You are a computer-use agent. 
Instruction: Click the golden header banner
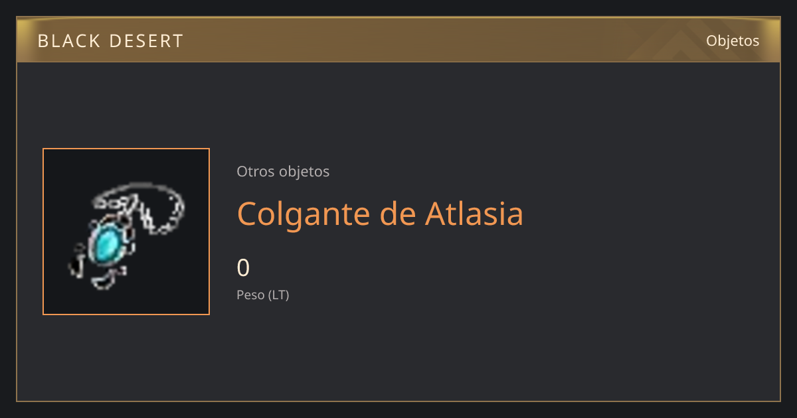(398, 40)
